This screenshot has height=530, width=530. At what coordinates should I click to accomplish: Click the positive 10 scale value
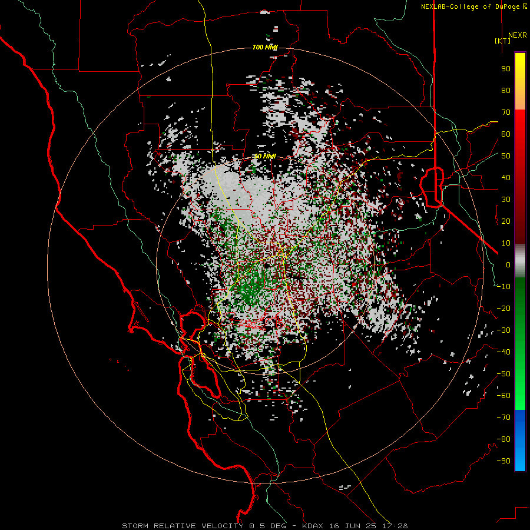pyautogui.click(x=506, y=243)
